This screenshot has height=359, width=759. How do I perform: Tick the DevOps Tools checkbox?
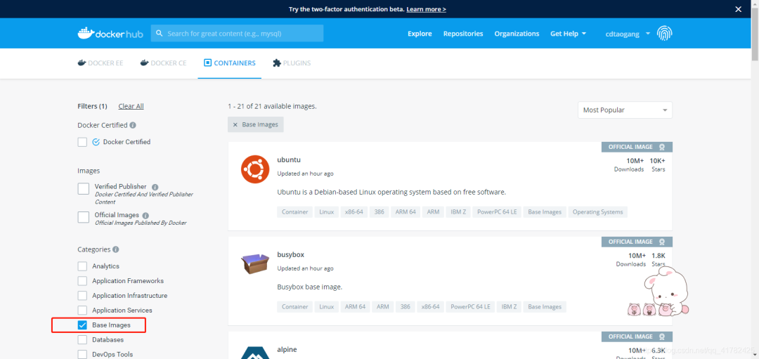click(x=82, y=355)
